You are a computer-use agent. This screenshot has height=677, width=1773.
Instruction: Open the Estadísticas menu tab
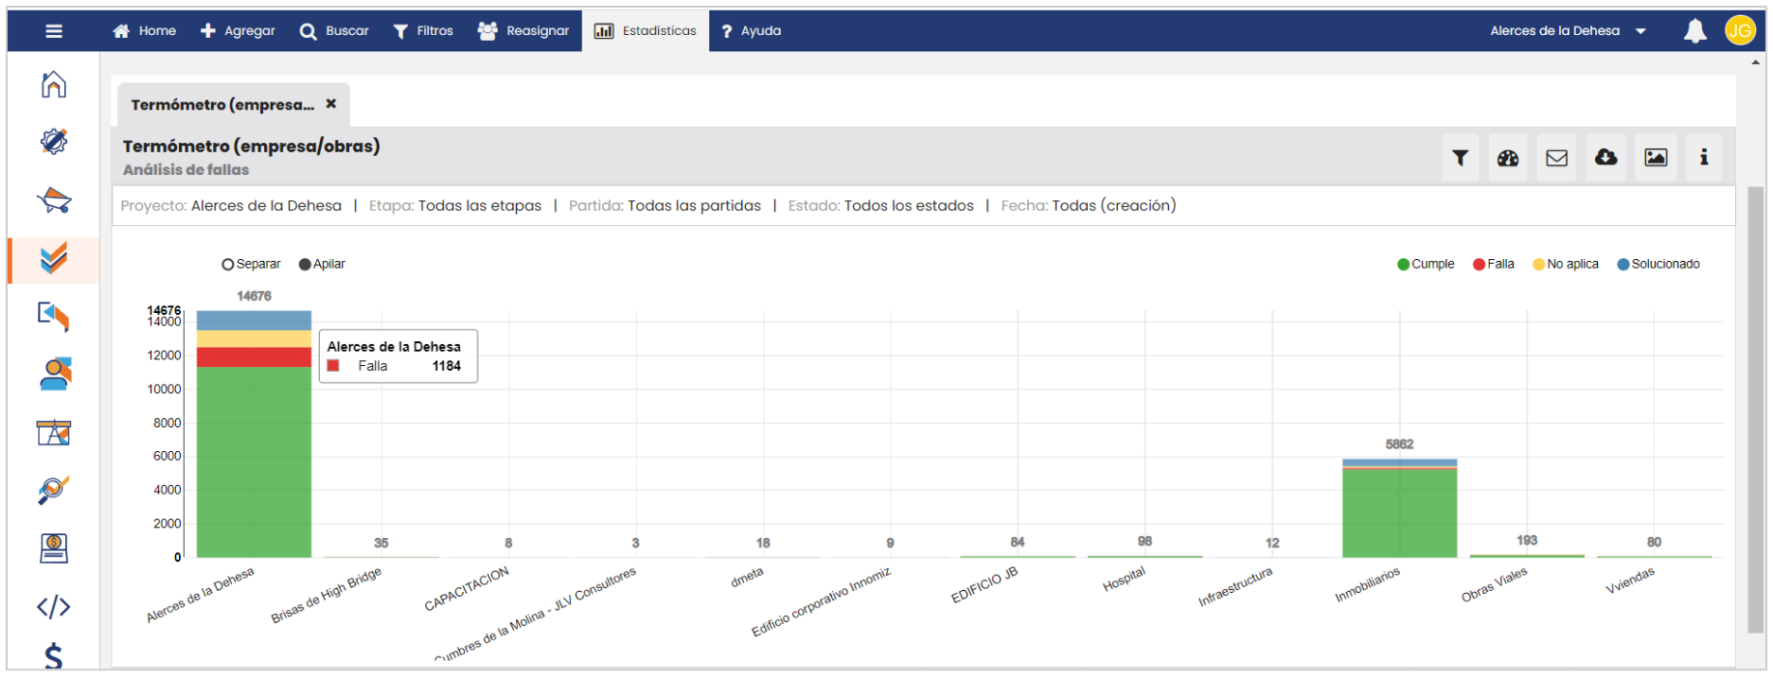pyautogui.click(x=646, y=31)
